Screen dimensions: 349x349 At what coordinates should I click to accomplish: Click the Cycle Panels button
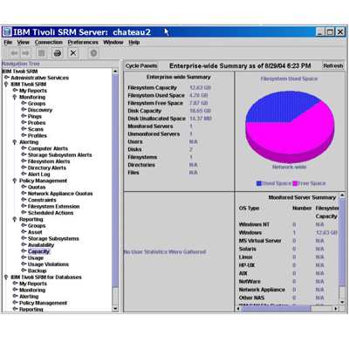point(141,66)
